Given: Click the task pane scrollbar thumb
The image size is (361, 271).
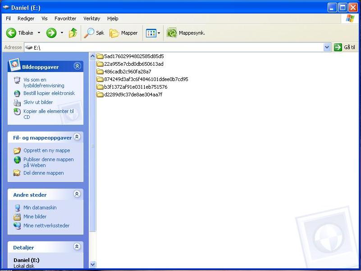Looking at the screenshot, I should coord(92,145).
